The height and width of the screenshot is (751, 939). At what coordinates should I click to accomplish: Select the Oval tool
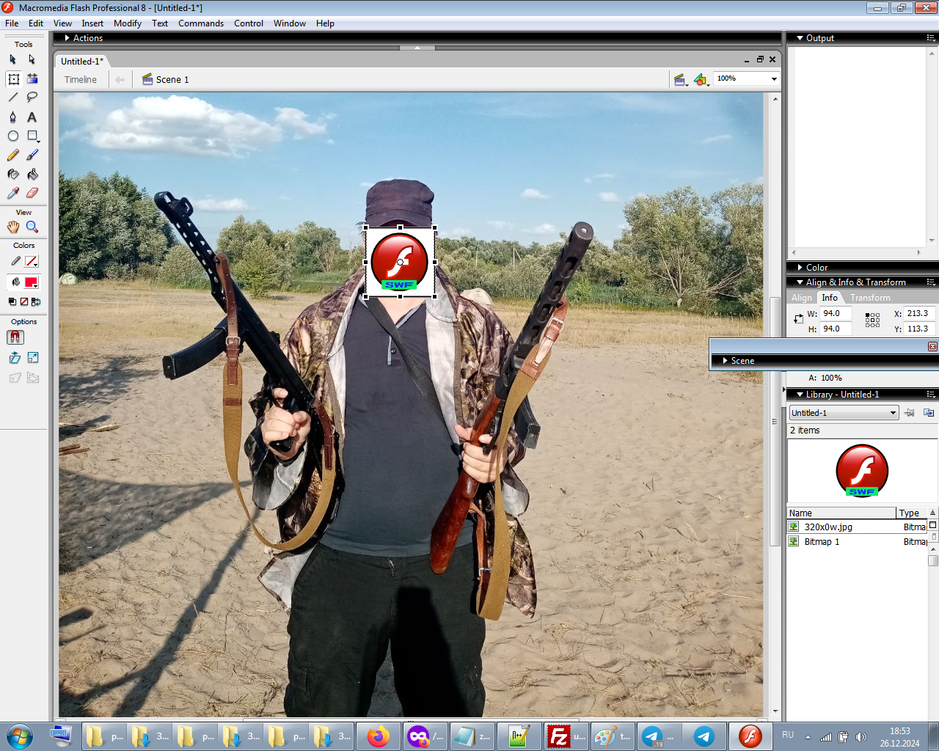(13, 136)
